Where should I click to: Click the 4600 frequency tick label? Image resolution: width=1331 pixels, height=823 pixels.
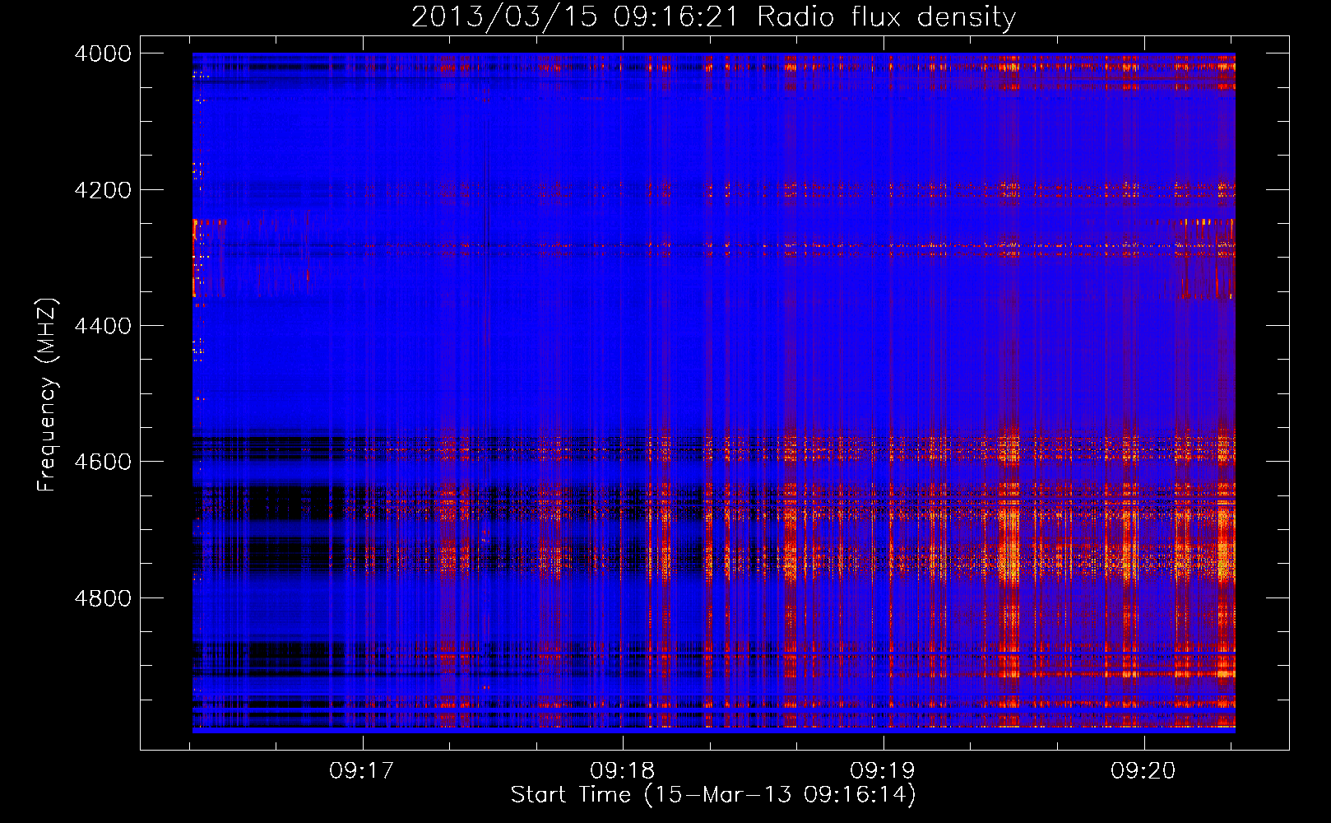103,462
